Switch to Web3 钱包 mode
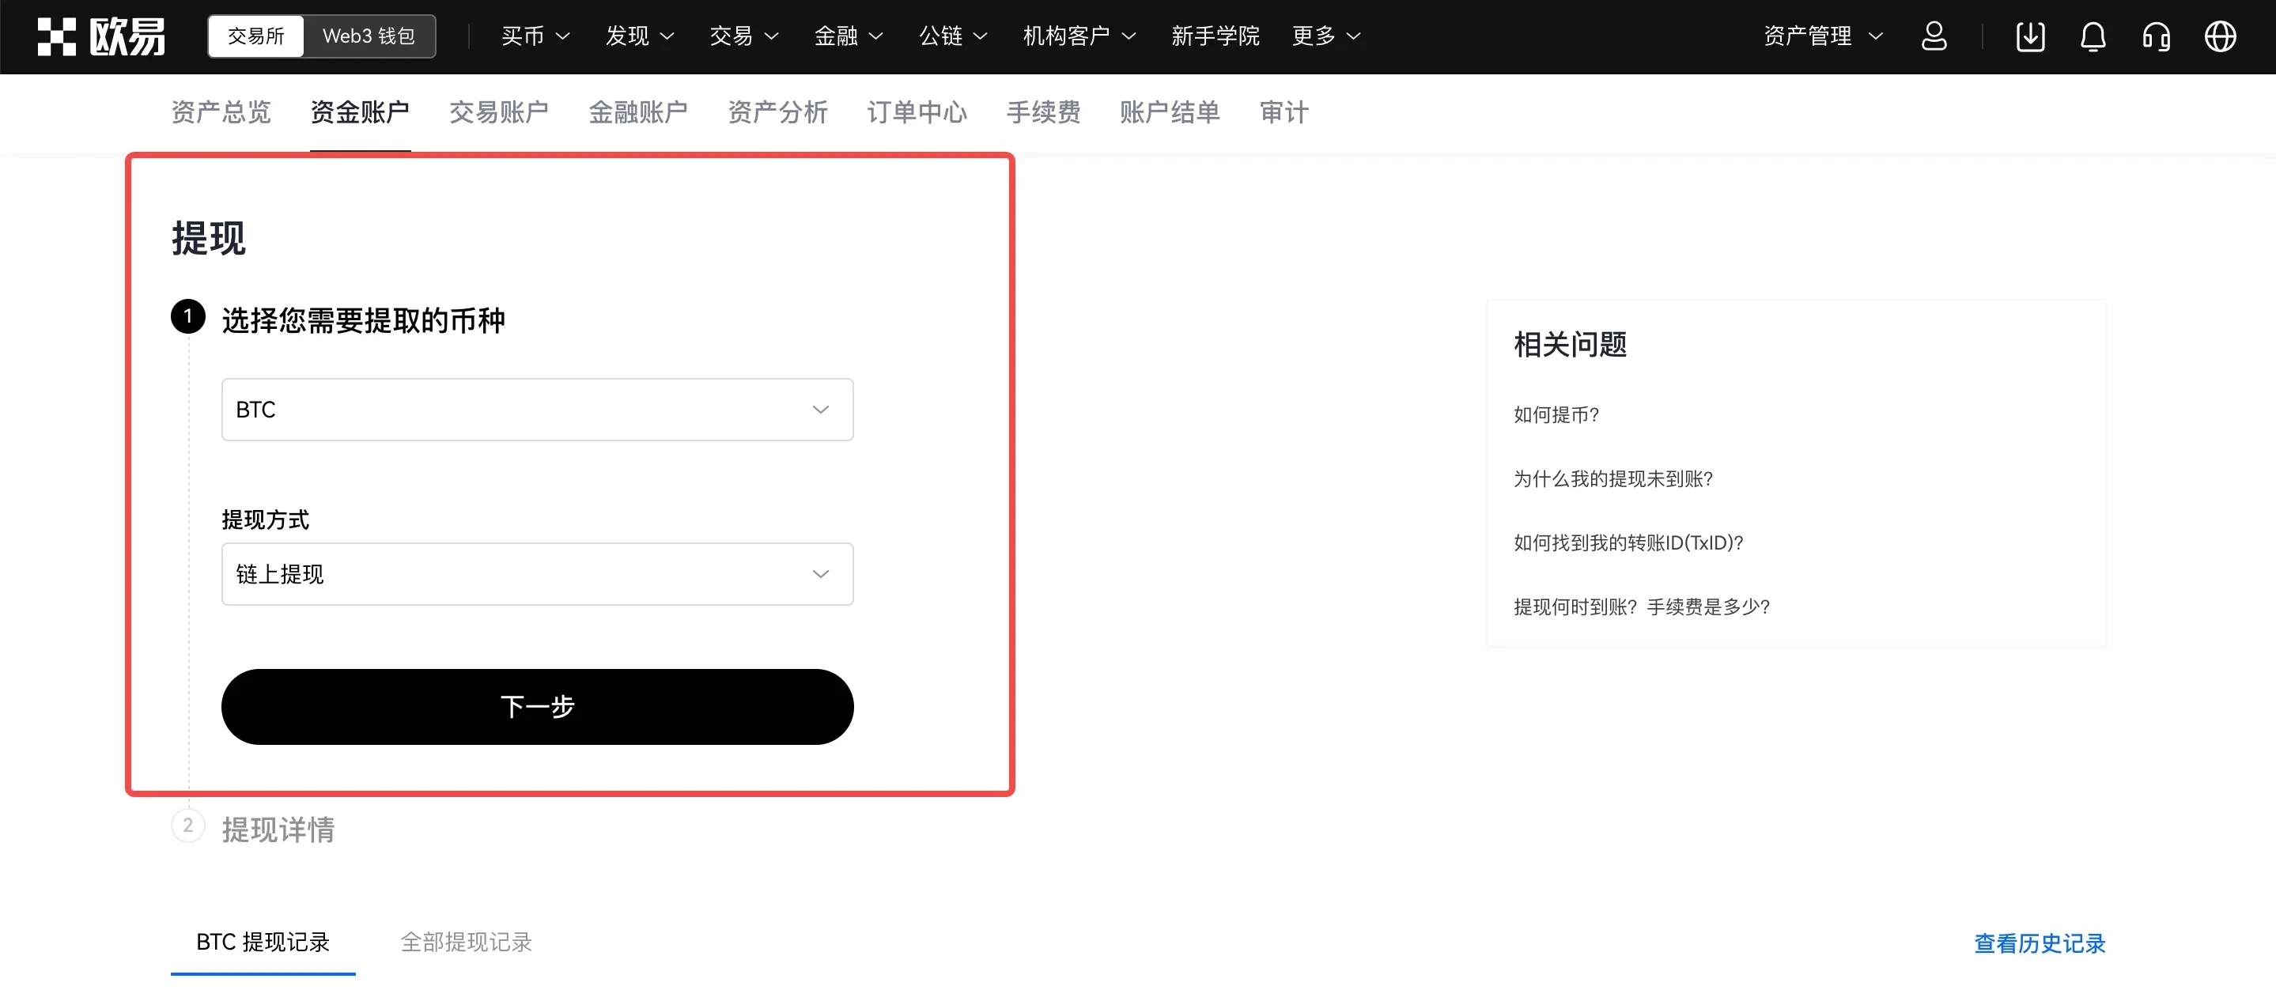Image resolution: width=2276 pixels, height=990 pixels. coord(369,36)
